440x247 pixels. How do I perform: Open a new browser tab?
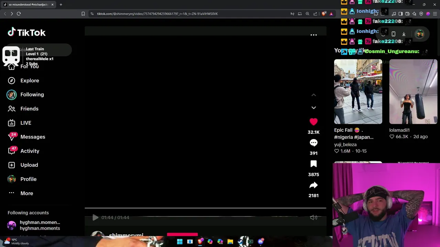(x=61, y=4)
